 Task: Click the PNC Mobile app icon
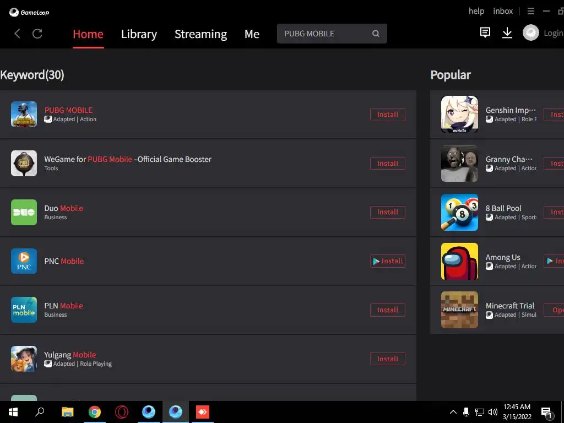point(24,261)
